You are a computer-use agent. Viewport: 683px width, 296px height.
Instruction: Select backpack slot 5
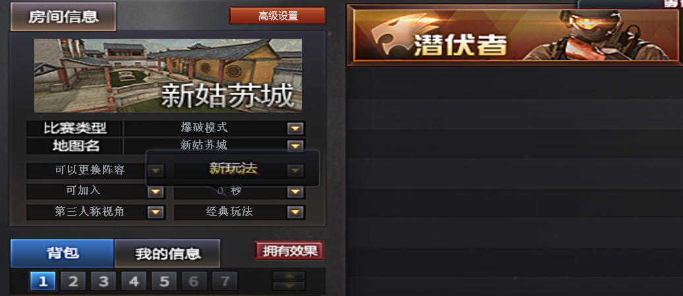(x=164, y=282)
